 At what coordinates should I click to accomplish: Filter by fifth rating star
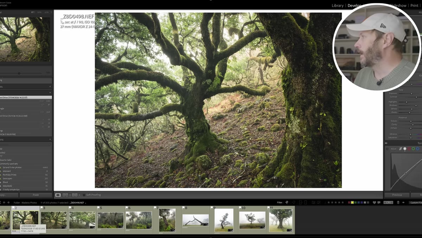coord(342,203)
